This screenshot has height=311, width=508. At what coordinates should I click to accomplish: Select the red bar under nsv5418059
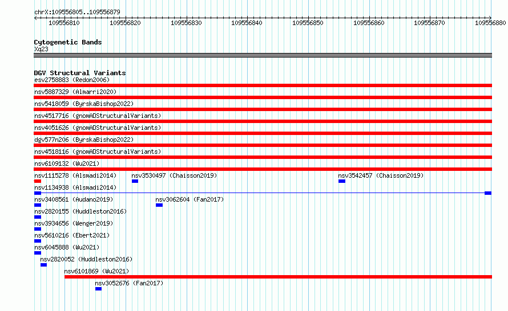coord(263,109)
